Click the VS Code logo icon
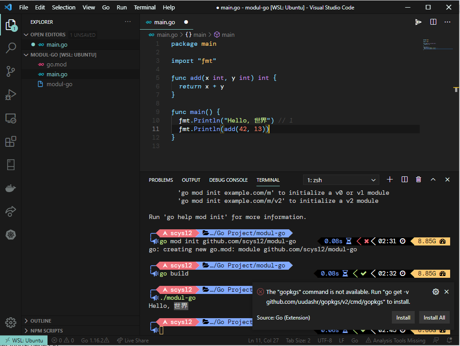 [8, 7]
